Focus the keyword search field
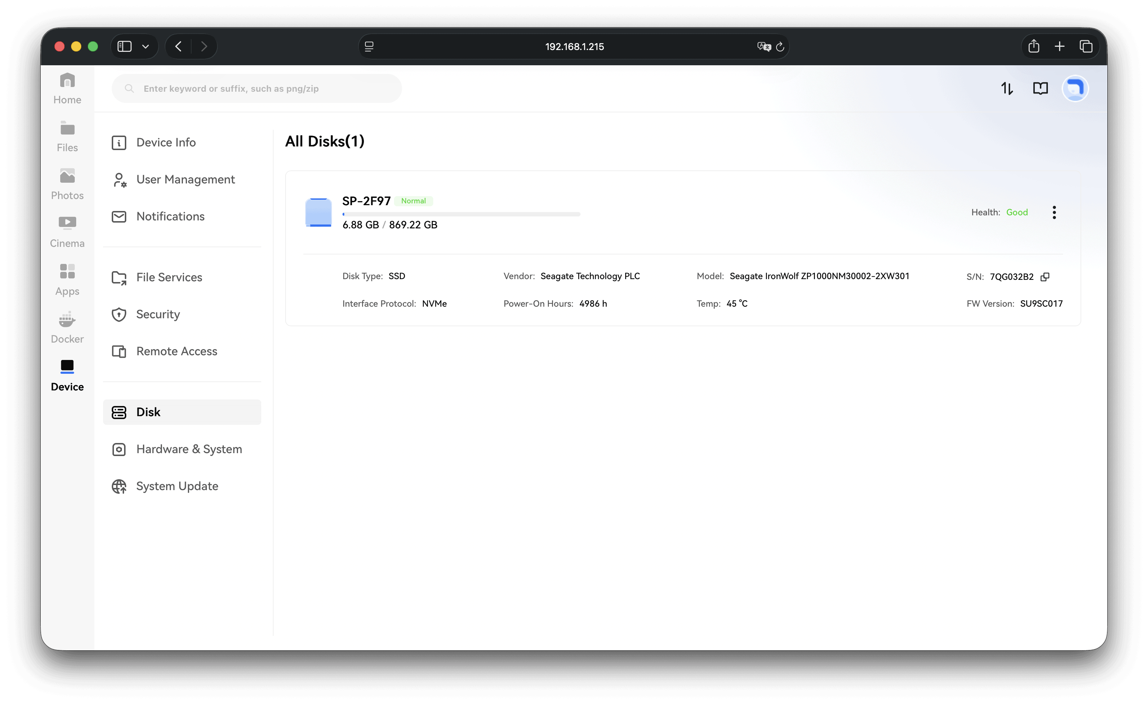The height and width of the screenshot is (704, 1148). (257, 88)
